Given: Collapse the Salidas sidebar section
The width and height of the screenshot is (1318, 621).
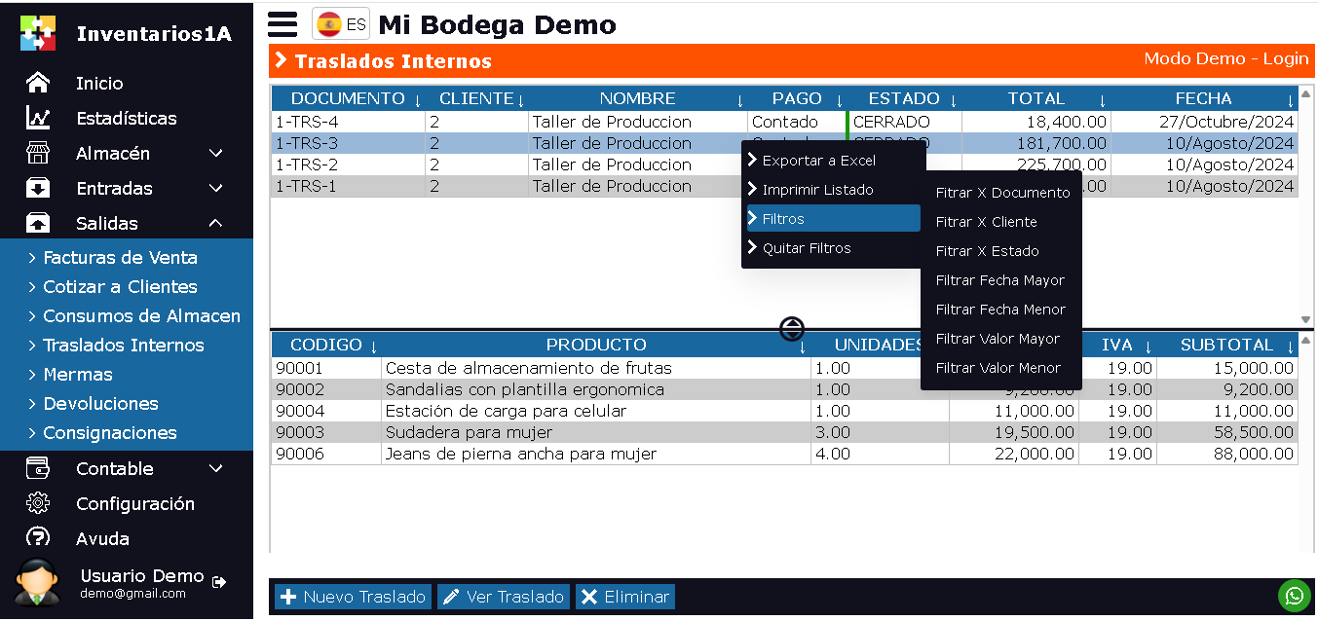Looking at the screenshot, I should coord(216,223).
